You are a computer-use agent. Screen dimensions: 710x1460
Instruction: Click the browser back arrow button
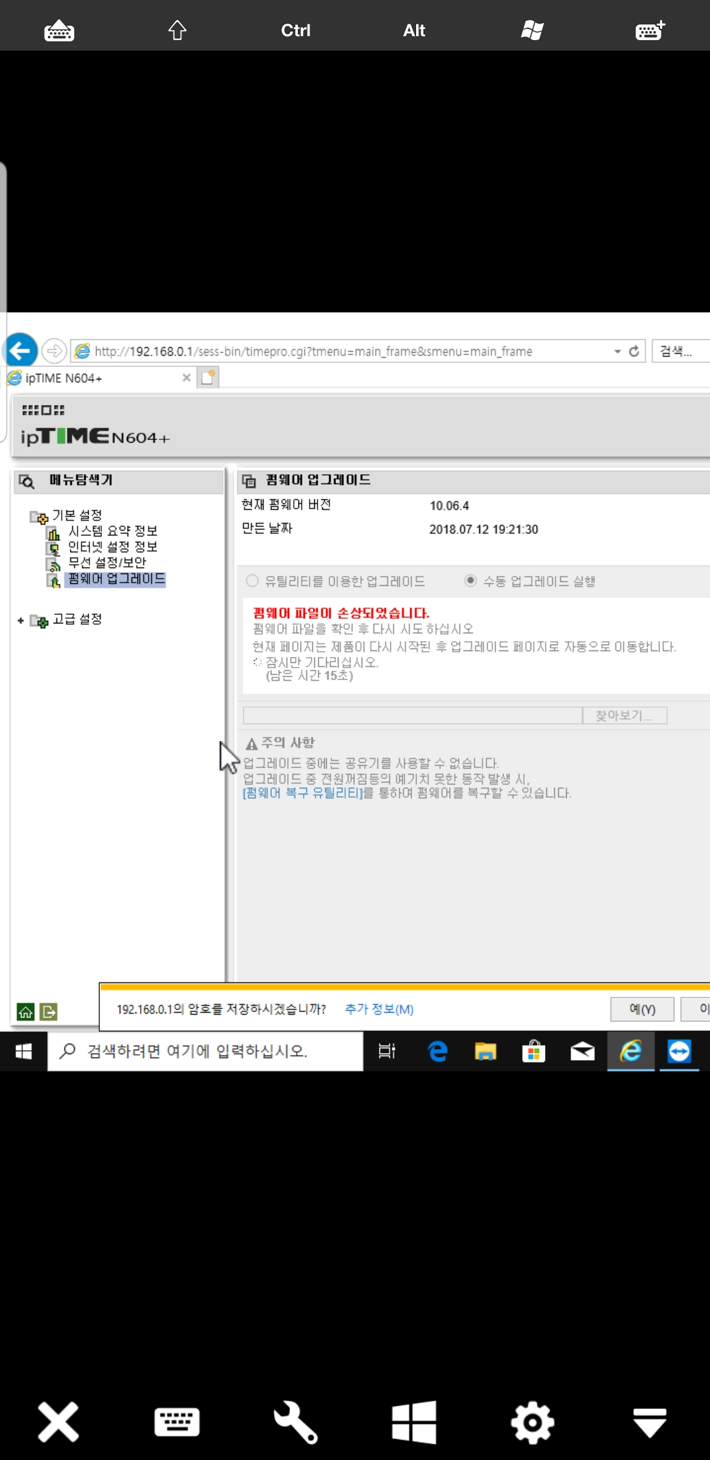20,351
